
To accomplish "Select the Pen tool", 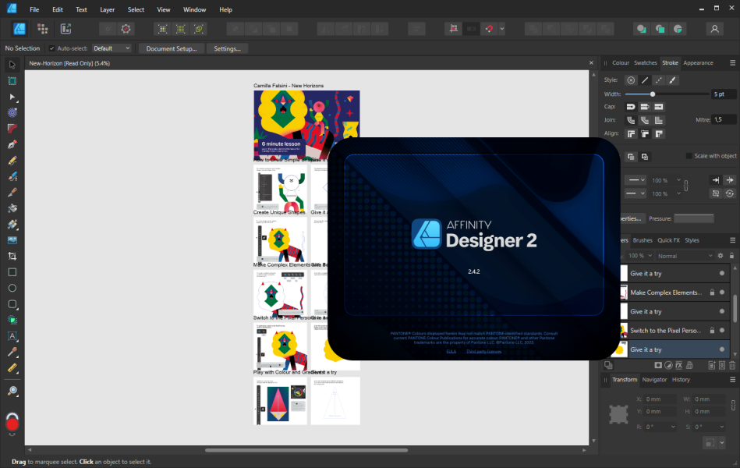I will (12, 144).
